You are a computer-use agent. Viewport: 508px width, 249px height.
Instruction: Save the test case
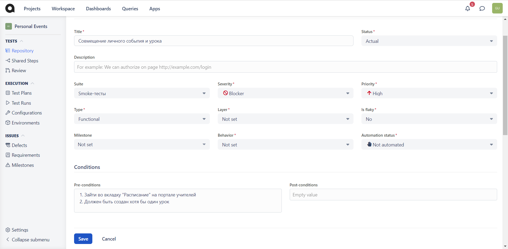tap(83, 239)
